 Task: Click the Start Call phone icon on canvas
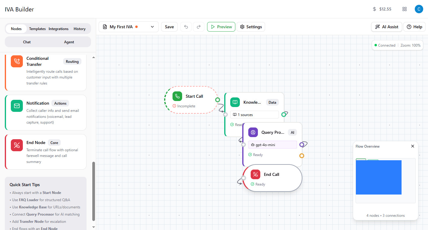177,96
